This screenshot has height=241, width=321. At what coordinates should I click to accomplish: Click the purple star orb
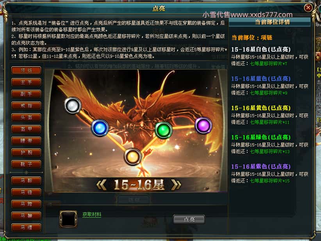click(x=203, y=125)
